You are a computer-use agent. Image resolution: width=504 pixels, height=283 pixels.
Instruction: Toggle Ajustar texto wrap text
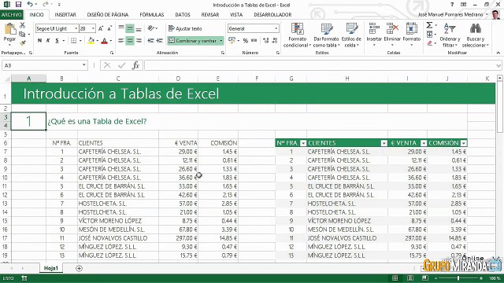[186, 28]
